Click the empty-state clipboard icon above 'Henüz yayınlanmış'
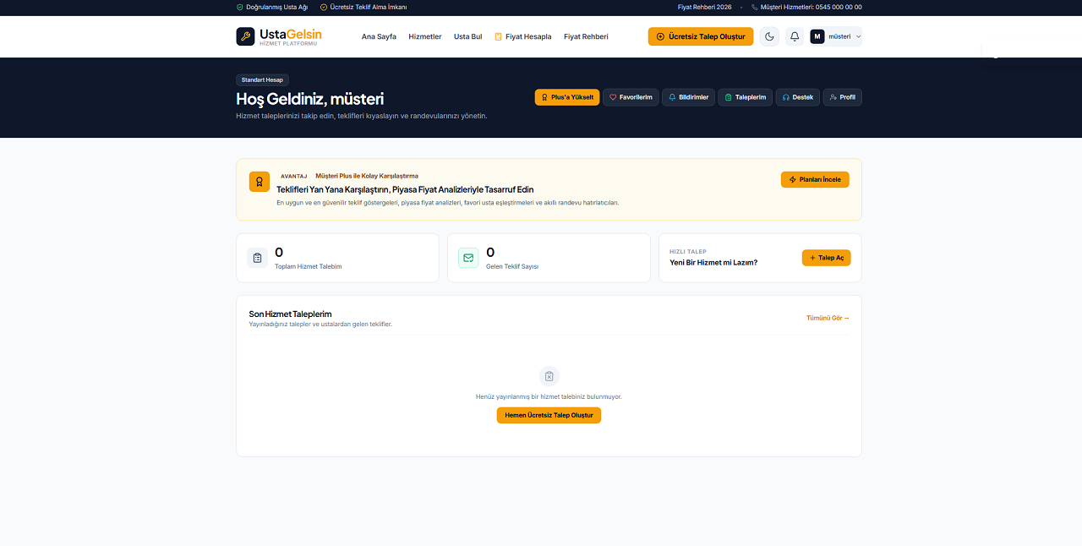This screenshot has width=1082, height=546. [549, 376]
